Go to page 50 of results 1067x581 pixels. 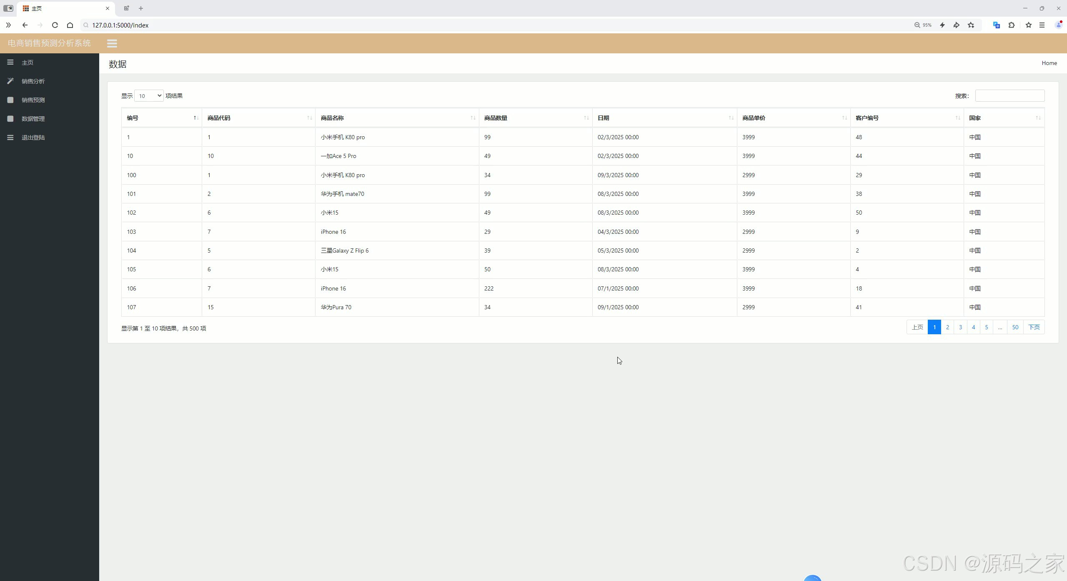[x=1015, y=327]
